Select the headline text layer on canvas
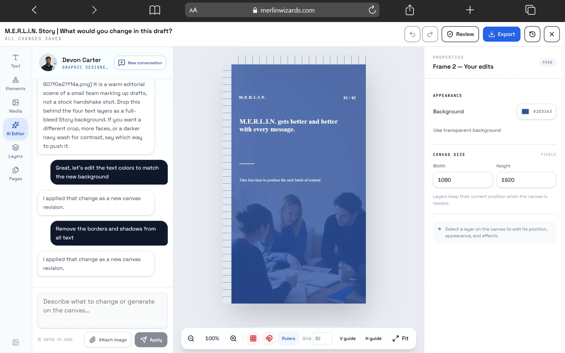Image resolution: width=565 pixels, height=353 pixels. (x=288, y=125)
